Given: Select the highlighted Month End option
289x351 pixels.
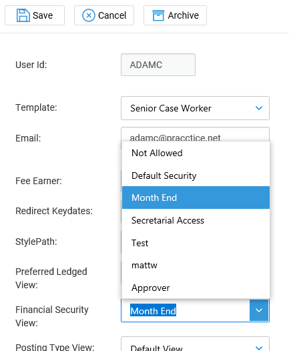Looking at the screenshot, I should click(196, 198).
